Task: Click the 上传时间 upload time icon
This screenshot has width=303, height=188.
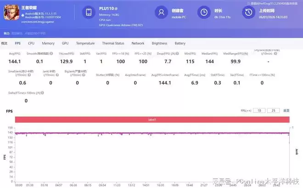Action: 249,13
